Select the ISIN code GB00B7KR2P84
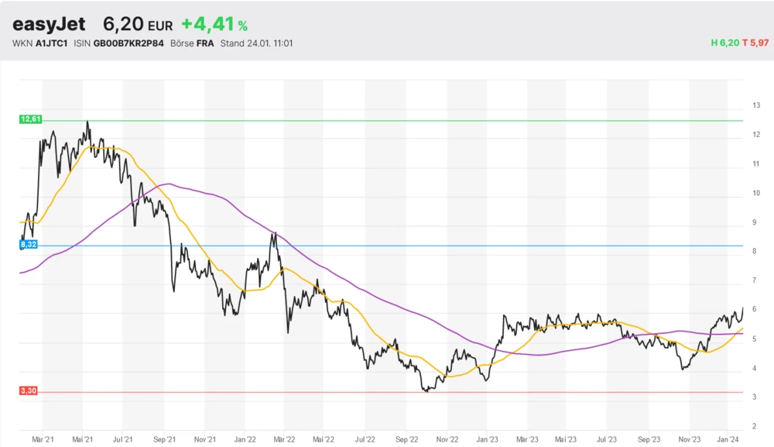The height and width of the screenshot is (447, 774). pyautogui.click(x=128, y=43)
